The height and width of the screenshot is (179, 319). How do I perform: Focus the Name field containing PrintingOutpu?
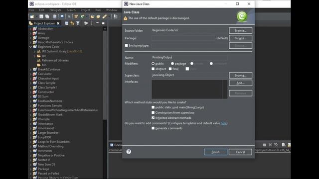tap(189, 58)
